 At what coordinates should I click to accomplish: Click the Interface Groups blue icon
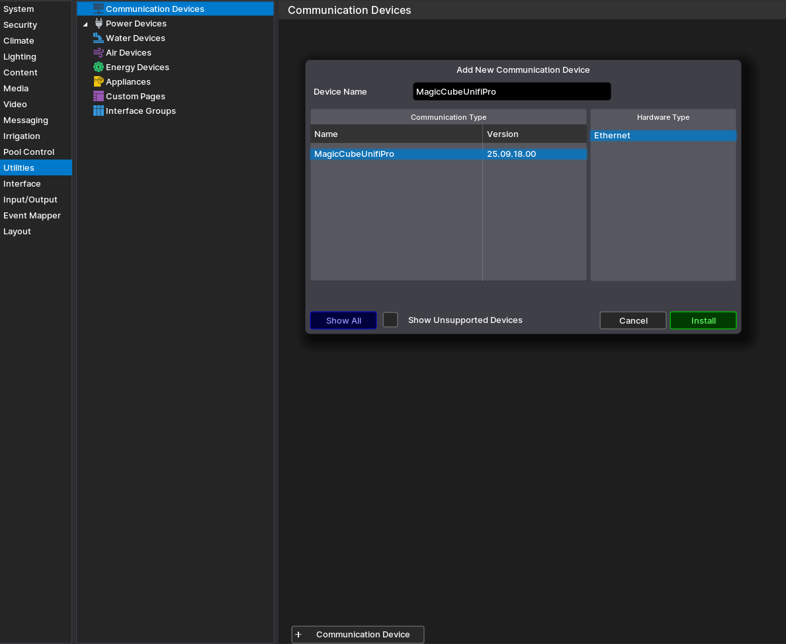pyautogui.click(x=99, y=111)
